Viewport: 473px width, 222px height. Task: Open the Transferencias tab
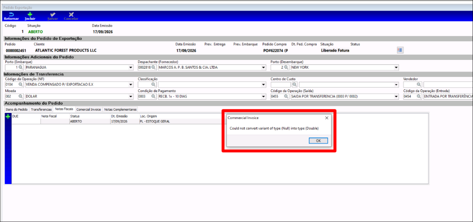click(x=41, y=110)
